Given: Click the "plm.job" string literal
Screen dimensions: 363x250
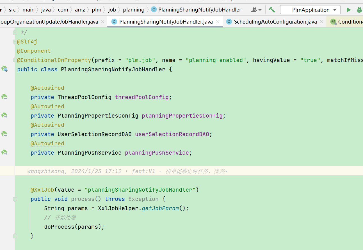Looking at the screenshot, I should coord(140,60).
